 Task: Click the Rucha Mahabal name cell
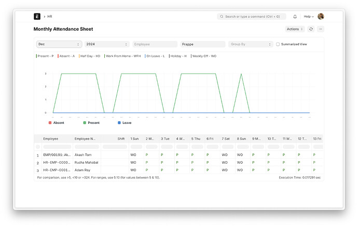[x=86, y=162]
